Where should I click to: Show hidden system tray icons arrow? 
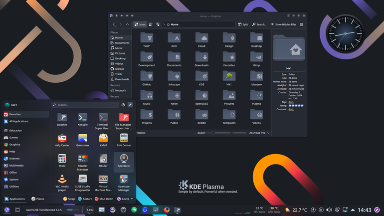click(x=353, y=210)
